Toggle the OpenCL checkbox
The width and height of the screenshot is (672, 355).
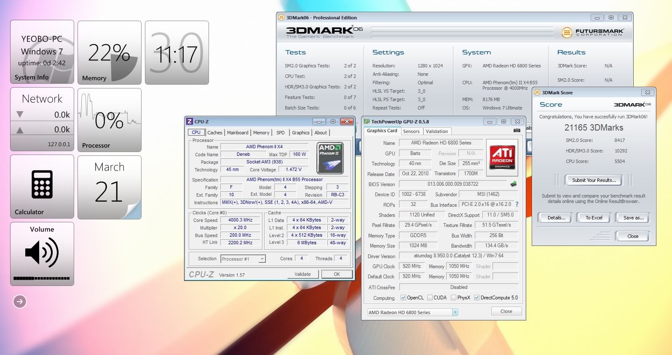click(x=403, y=298)
